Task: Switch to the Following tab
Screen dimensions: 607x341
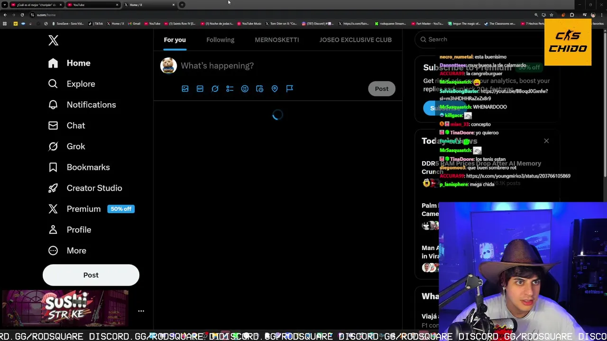Action: [x=220, y=40]
